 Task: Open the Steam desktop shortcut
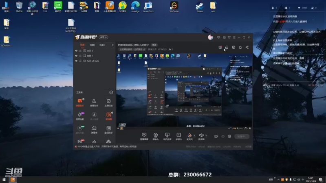point(200,7)
